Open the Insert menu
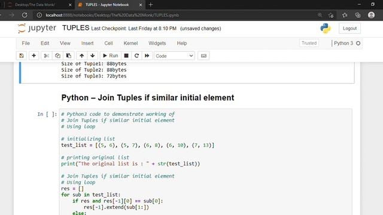The height and width of the screenshot is (215, 383). tap(87, 43)
